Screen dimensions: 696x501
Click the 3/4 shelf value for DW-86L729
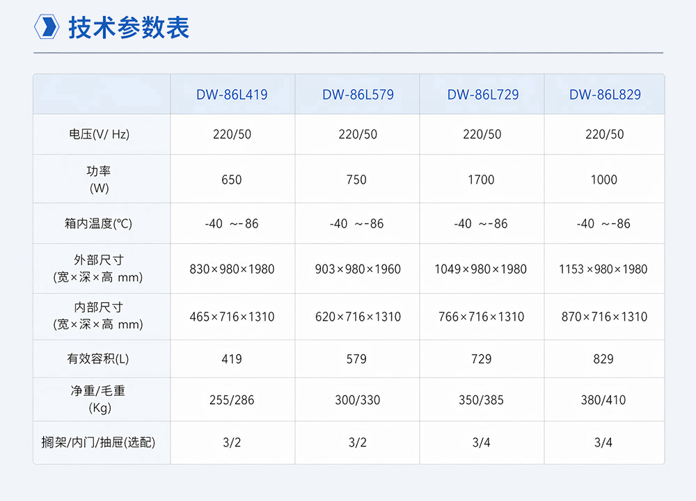(x=481, y=443)
